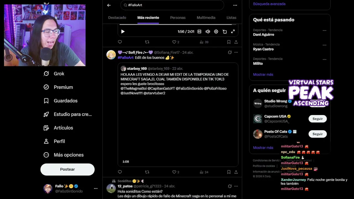The image size is (354, 199).
Task: Open starboy_169 avatar in the quoted post
Action: pos(123,69)
